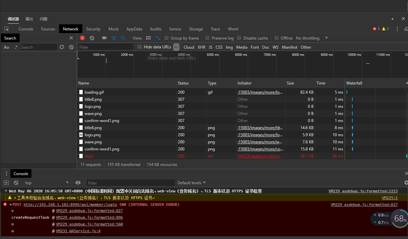Switch to the Sources tab
The height and width of the screenshot is (239, 408).
[48, 29]
